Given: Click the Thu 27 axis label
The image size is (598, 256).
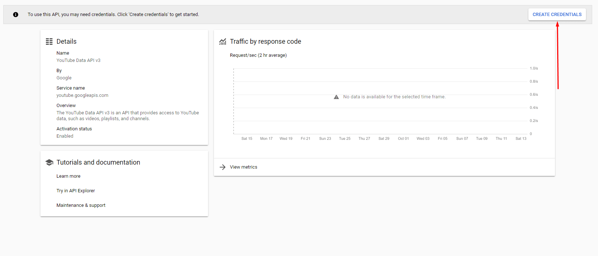Looking at the screenshot, I should tap(364, 139).
